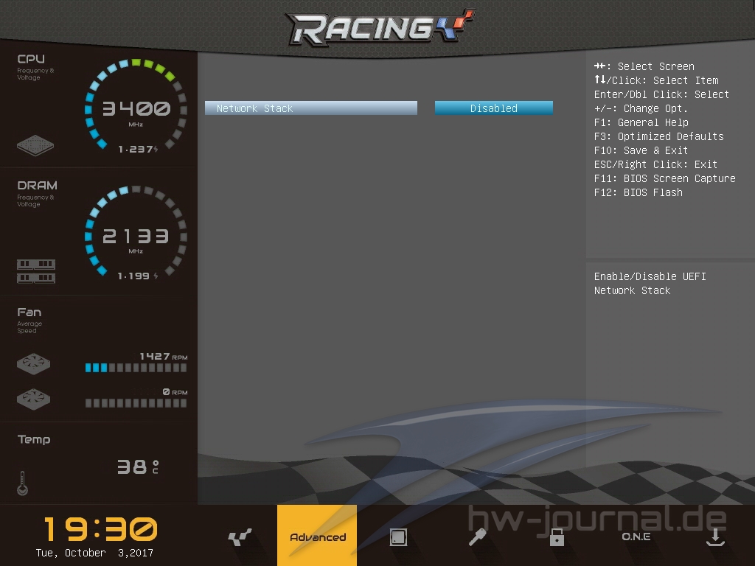
Task: Click the Temp section label
Action: (x=34, y=439)
